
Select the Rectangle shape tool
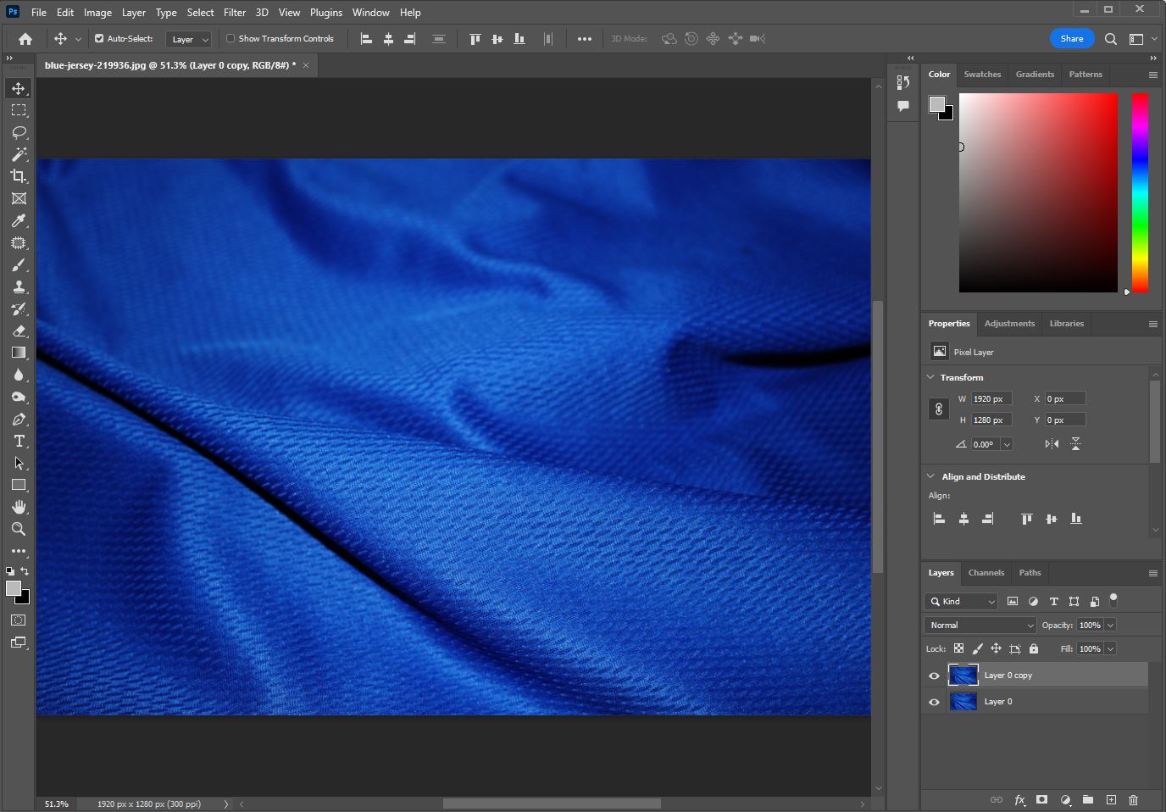(x=19, y=485)
